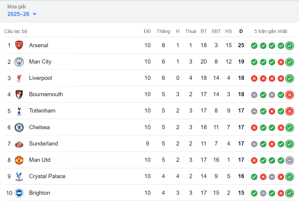The height and width of the screenshot is (201, 299).
Task: Click the Arsenal club crest icon
Action: [19, 45]
